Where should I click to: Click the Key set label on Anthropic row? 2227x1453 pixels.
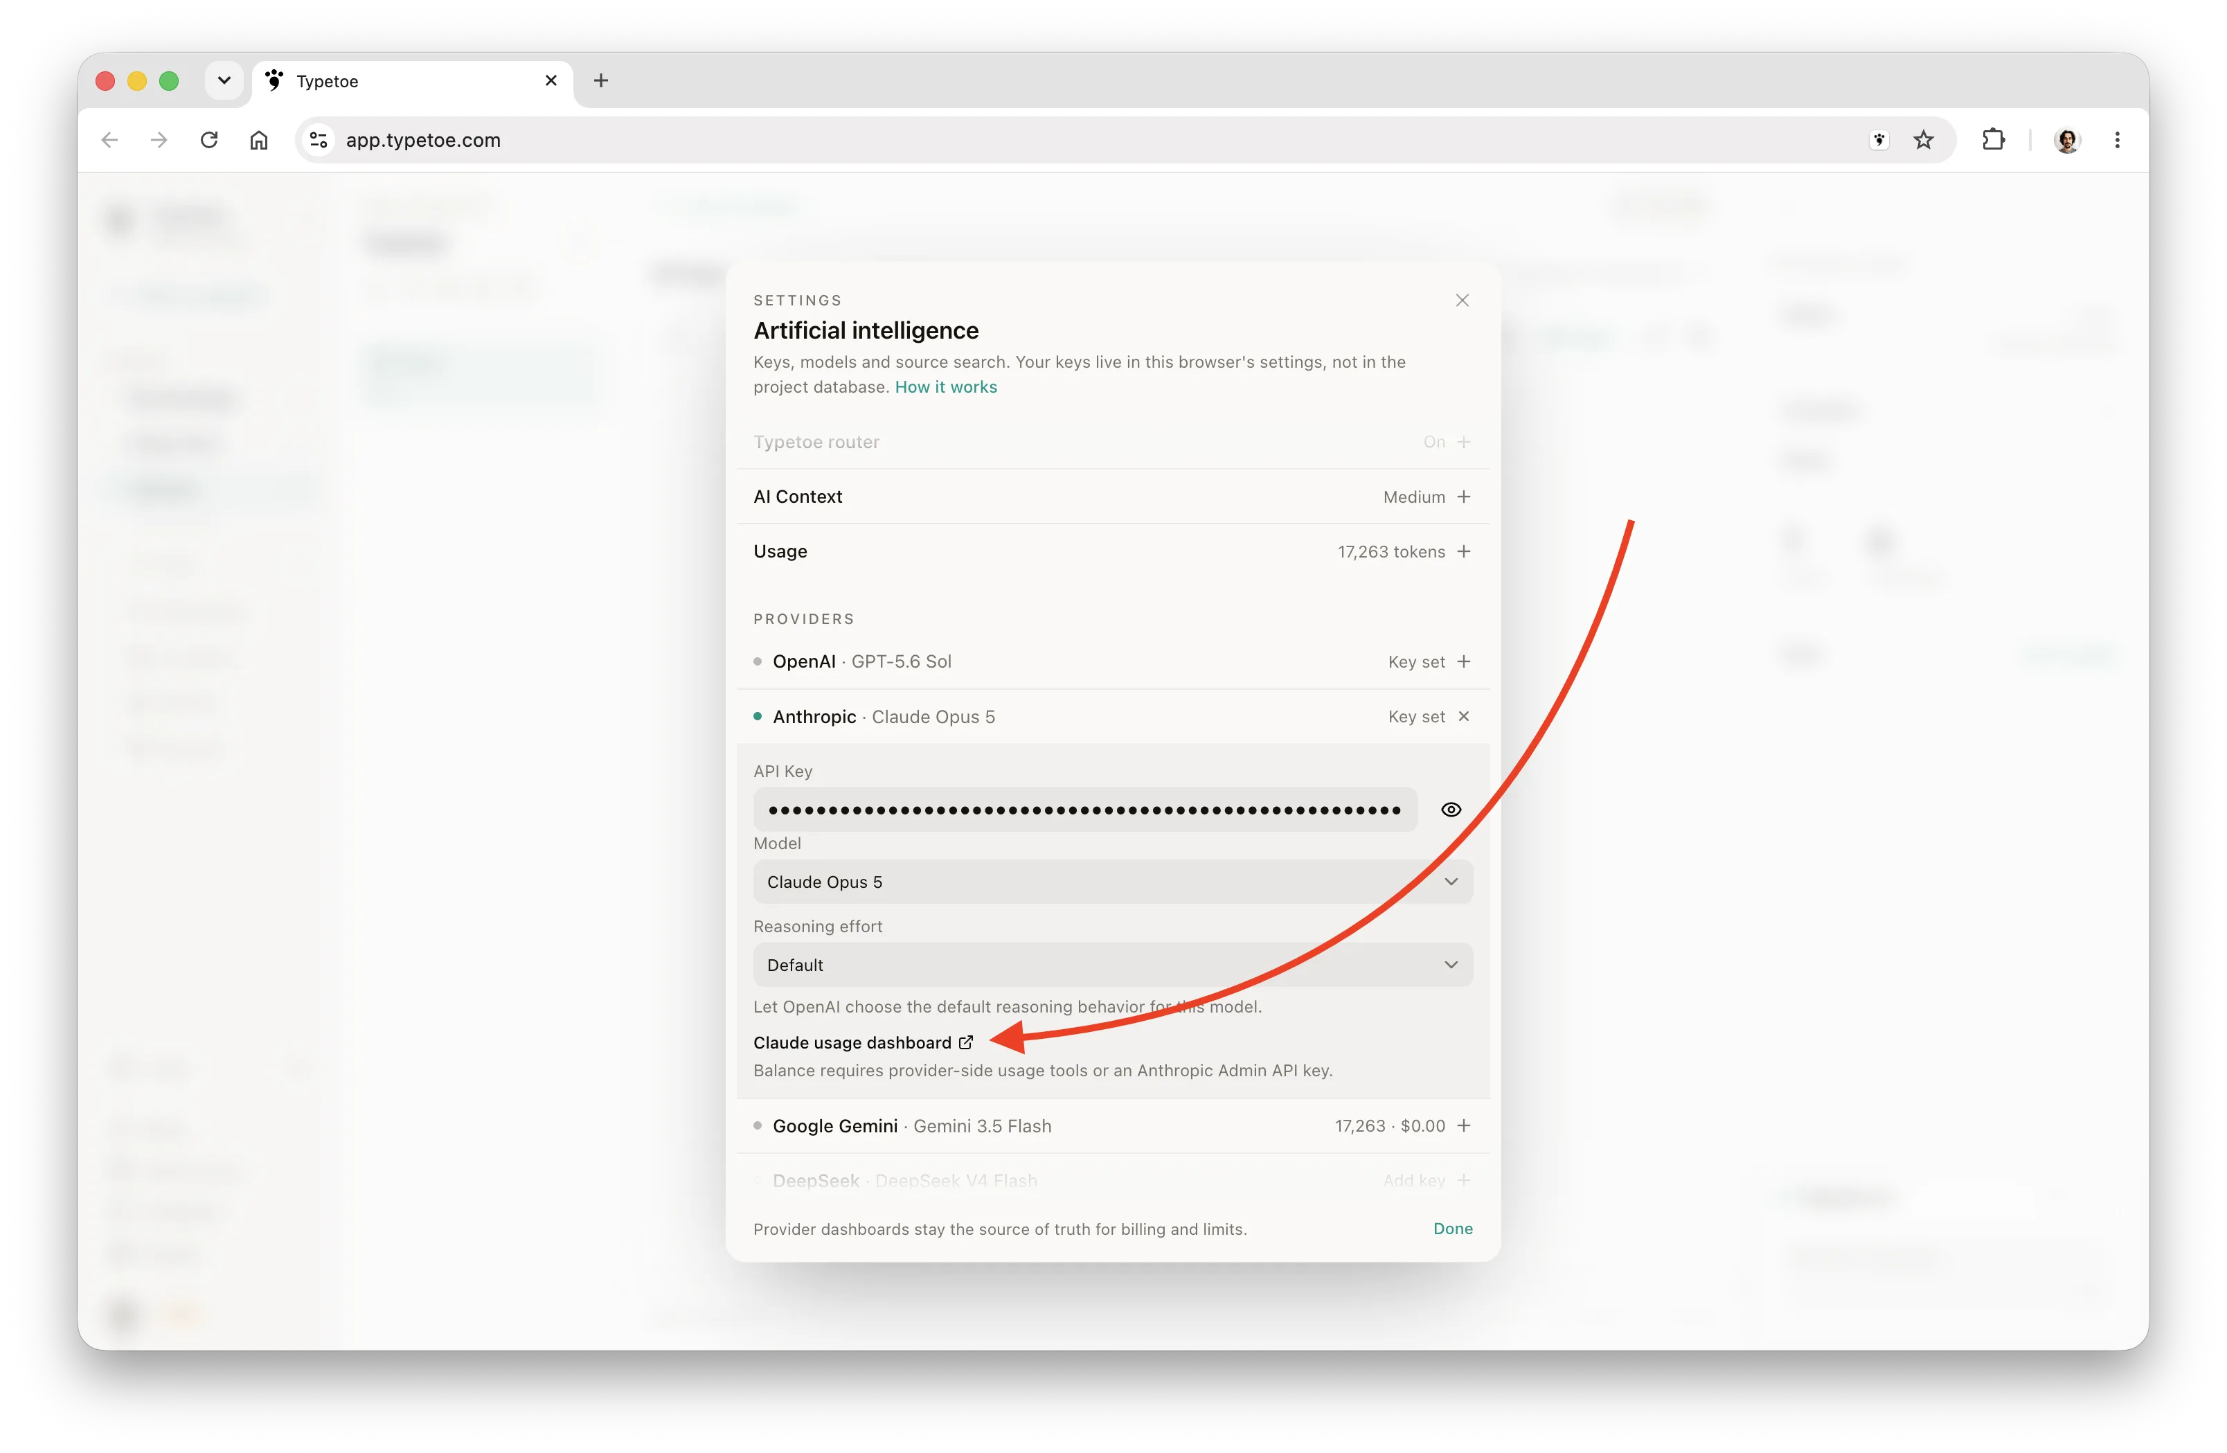pyautogui.click(x=1415, y=717)
